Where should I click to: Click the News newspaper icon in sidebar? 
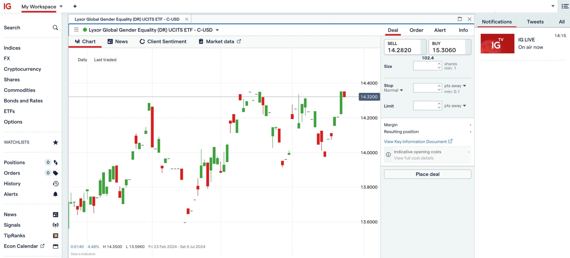coord(56,214)
